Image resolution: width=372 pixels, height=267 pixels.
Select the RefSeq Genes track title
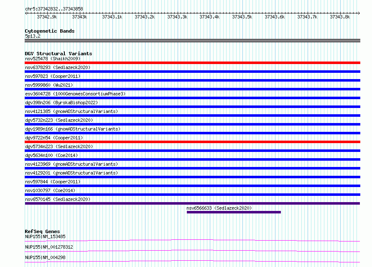click(42, 231)
